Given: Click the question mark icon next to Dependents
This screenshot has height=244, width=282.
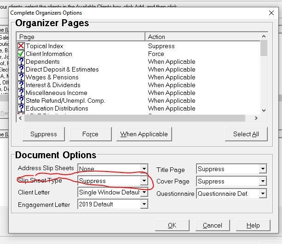Looking at the screenshot, I should click(21, 61).
